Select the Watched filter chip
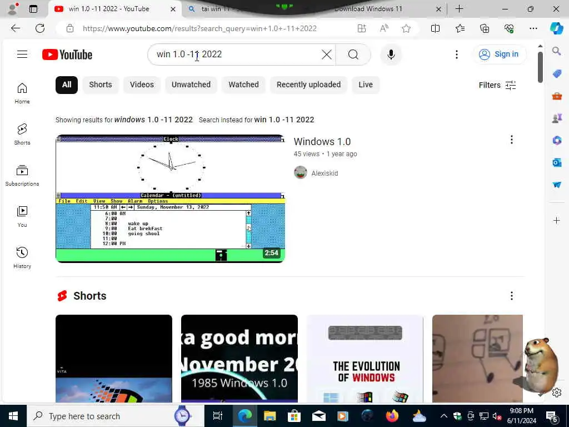Screen dimensions: 569x427 pos(243,85)
